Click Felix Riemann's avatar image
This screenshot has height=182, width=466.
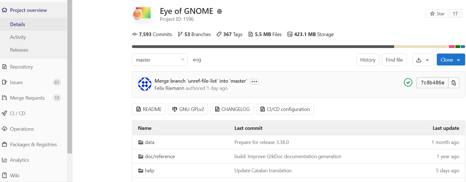tap(145, 84)
